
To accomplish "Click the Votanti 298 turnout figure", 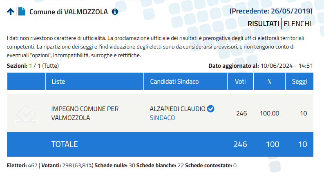I will click(67, 165).
